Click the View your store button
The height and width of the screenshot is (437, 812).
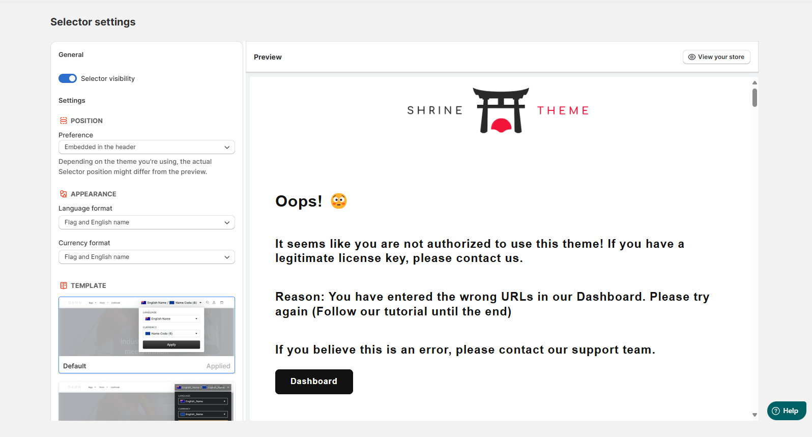point(716,57)
